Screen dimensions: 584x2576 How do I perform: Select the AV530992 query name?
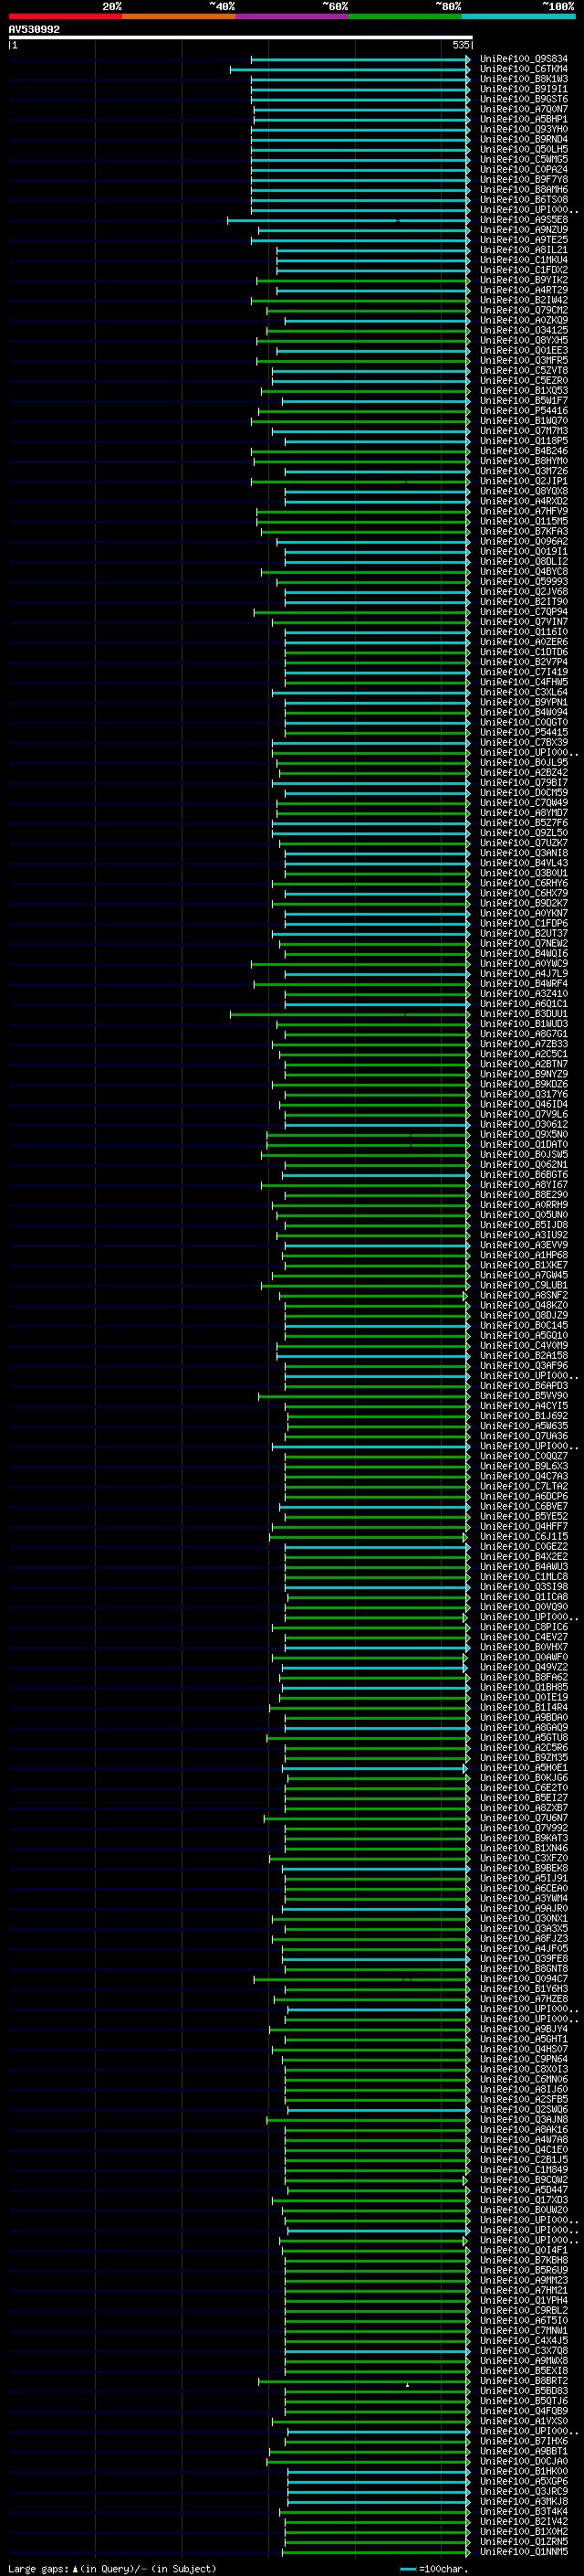click(x=34, y=30)
